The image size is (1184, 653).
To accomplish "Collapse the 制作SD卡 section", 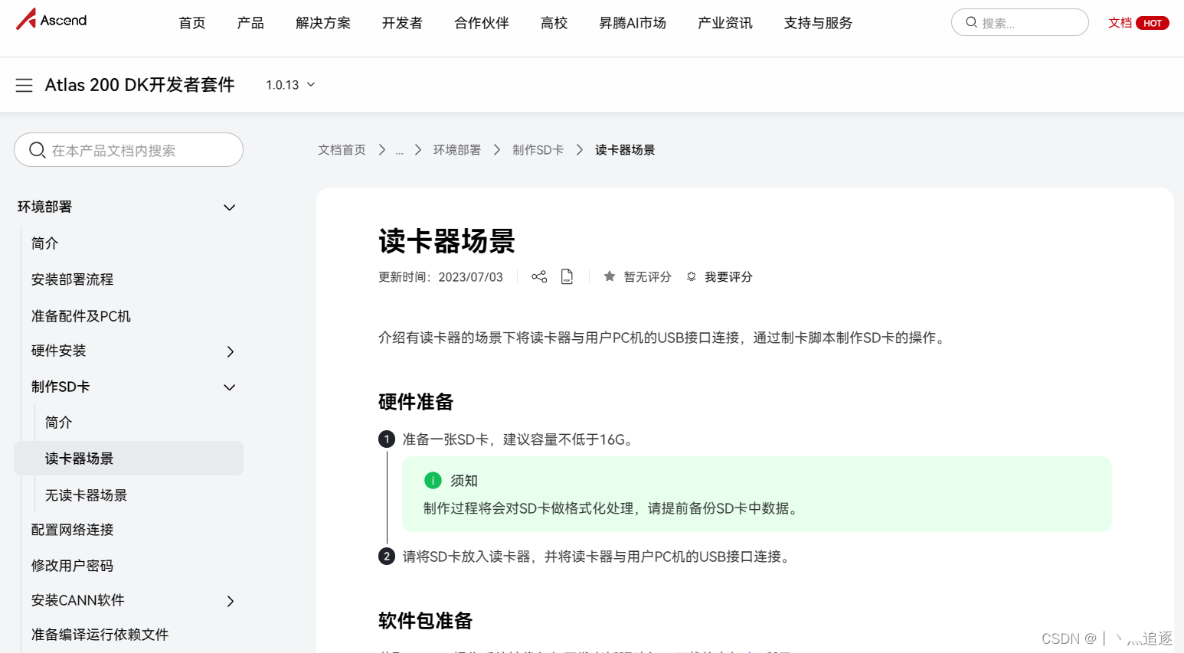I will tap(229, 387).
